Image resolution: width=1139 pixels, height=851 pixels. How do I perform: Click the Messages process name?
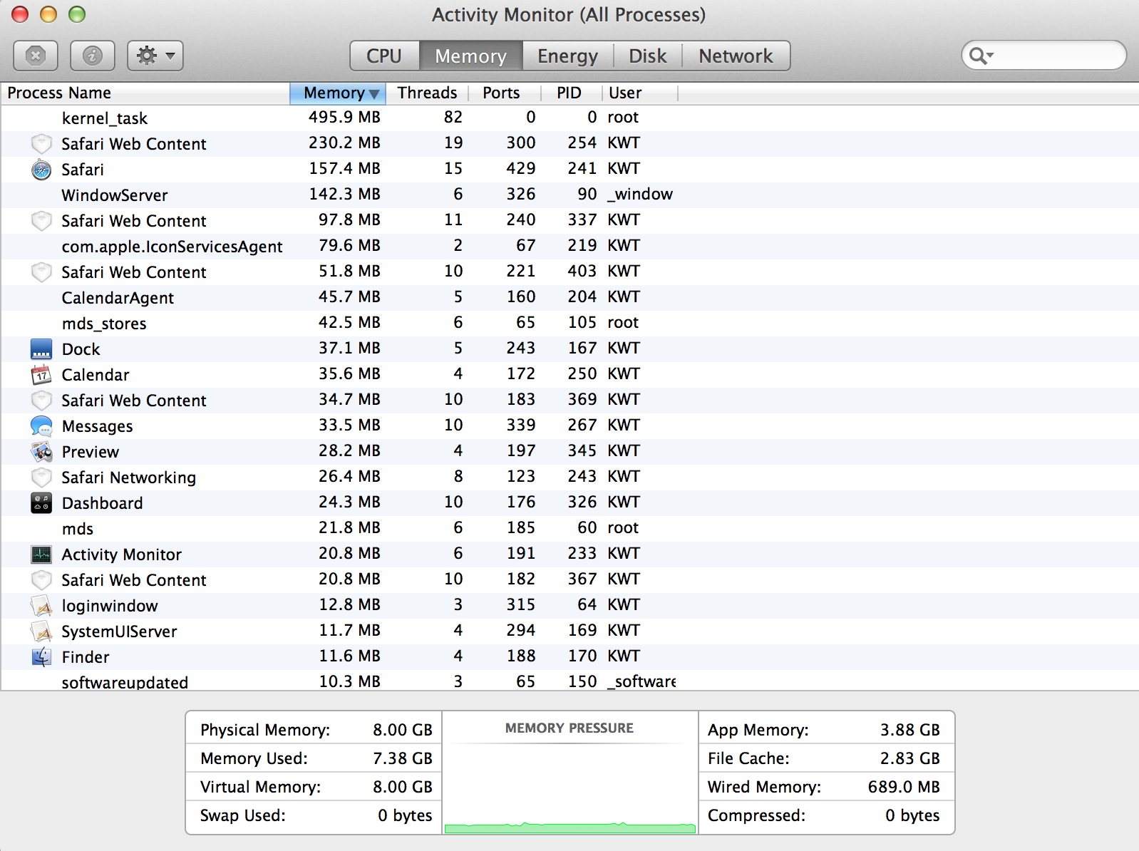pos(98,426)
